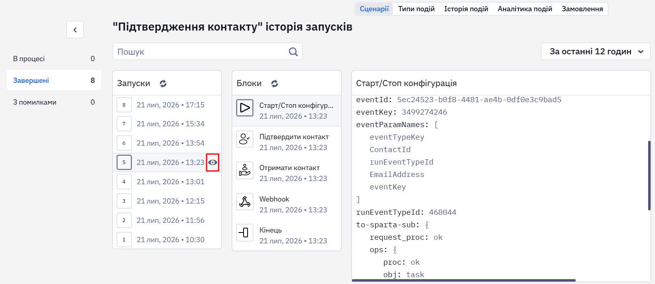This screenshot has width=655, height=284.
Task: Click the Webhook block icon
Action: tap(245, 202)
